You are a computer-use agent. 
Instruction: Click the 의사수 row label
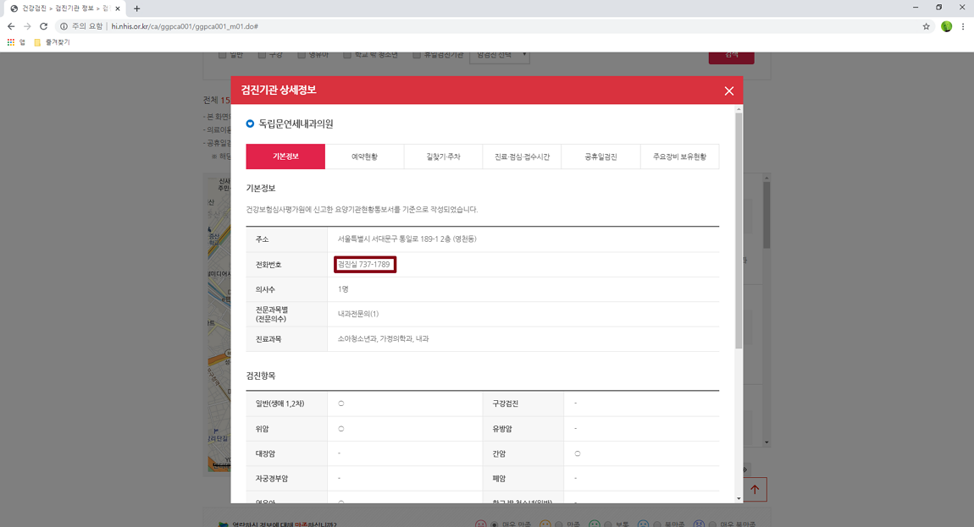(265, 289)
